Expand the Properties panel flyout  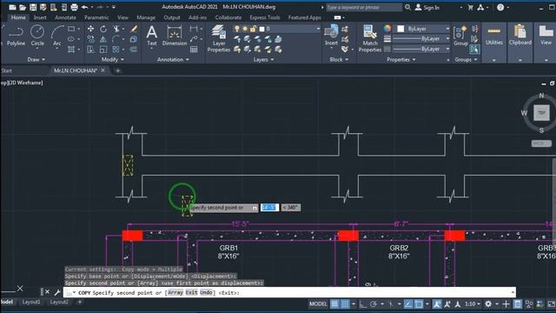(x=401, y=60)
